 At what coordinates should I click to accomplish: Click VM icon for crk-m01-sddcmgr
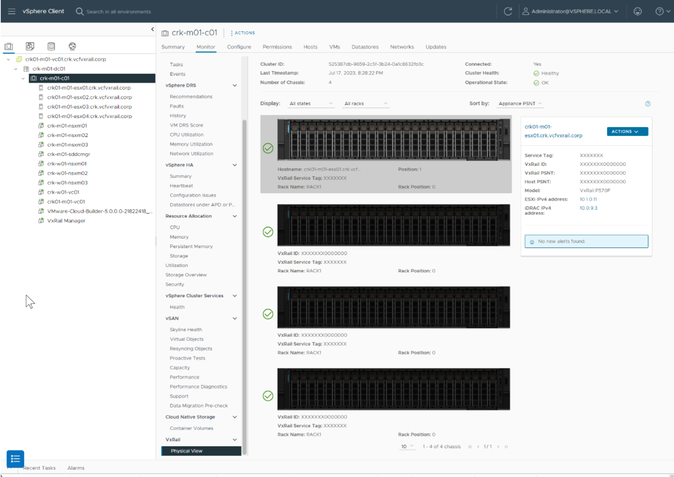(x=41, y=154)
